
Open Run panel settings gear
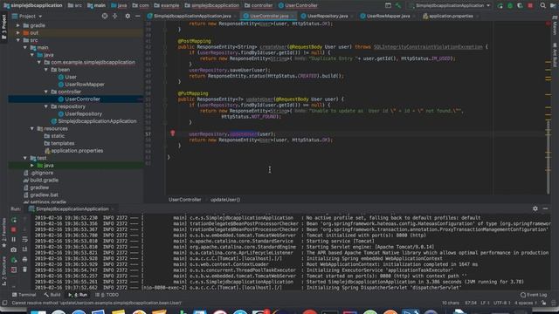tap(535, 208)
